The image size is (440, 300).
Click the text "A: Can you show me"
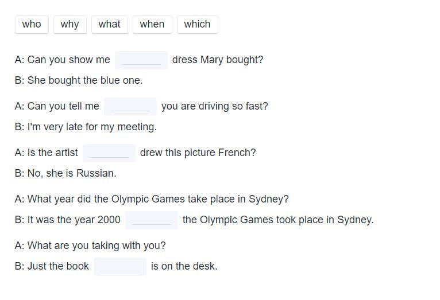pyautogui.click(x=62, y=60)
